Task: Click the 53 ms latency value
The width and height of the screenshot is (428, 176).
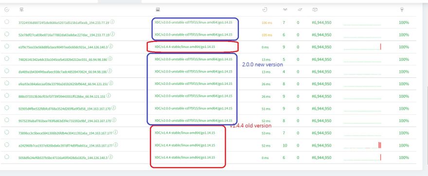Action: (x=266, y=133)
